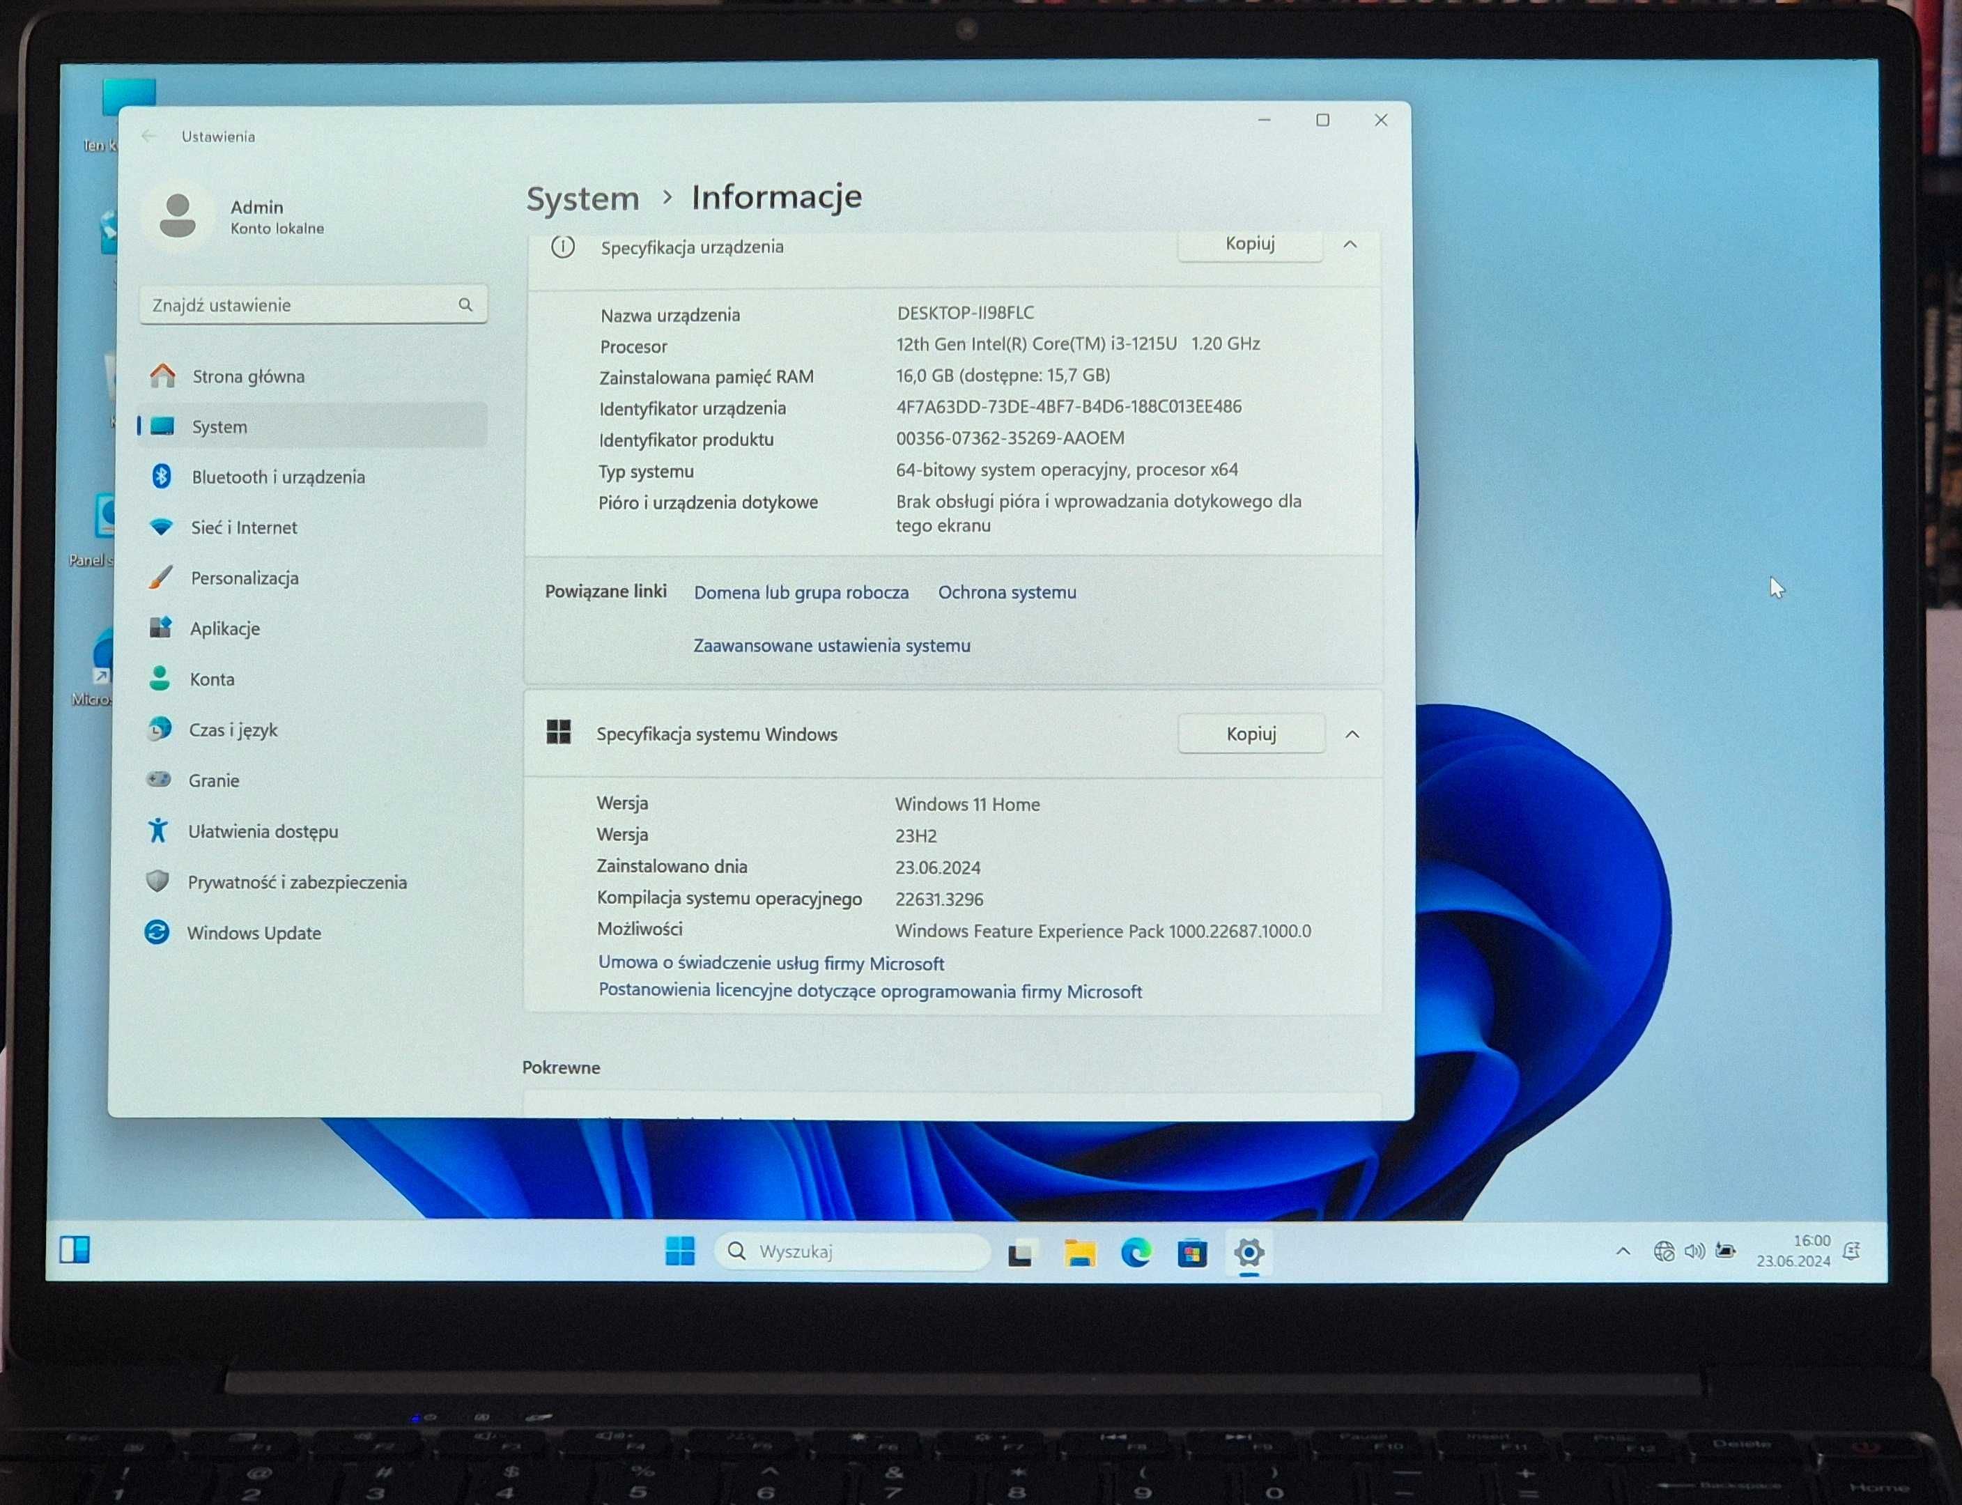This screenshot has height=1505, width=1962.
Task: Click the Windows logo beside Specyfikacja systemu Windows
Action: pos(559,732)
